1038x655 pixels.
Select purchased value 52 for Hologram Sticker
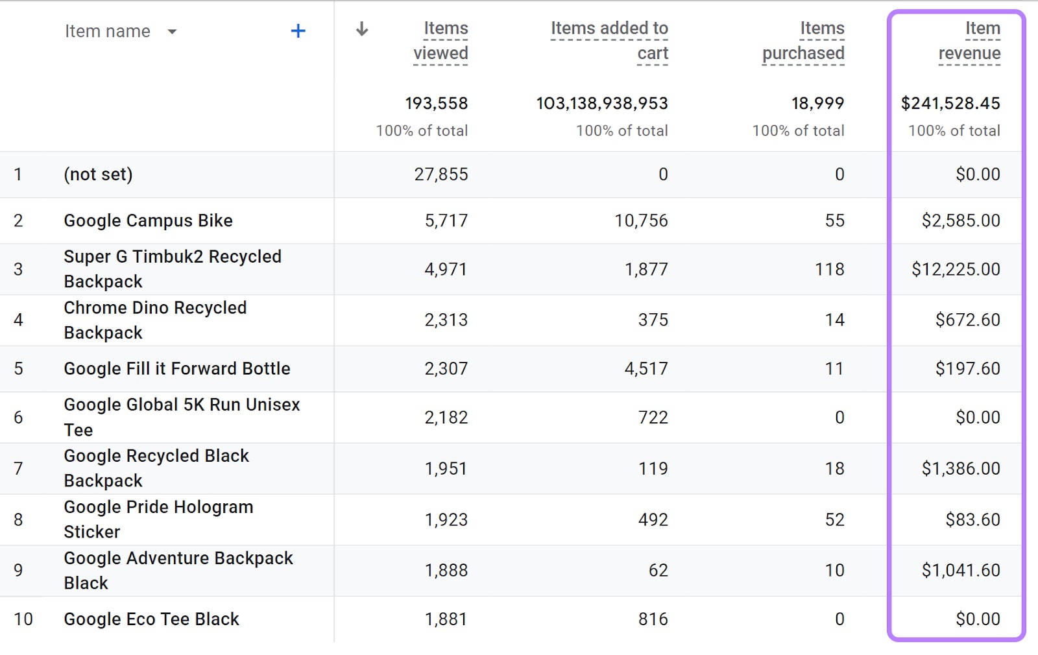click(835, 519)
